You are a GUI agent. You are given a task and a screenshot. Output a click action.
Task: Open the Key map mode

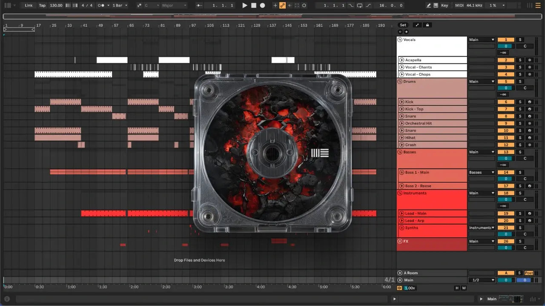[x=445, y=6]
